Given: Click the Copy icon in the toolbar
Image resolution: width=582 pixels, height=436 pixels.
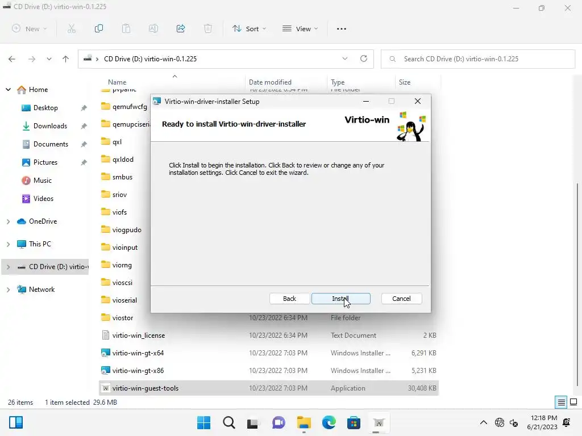Looking at the screenshot, I should [x=99, y=28].
